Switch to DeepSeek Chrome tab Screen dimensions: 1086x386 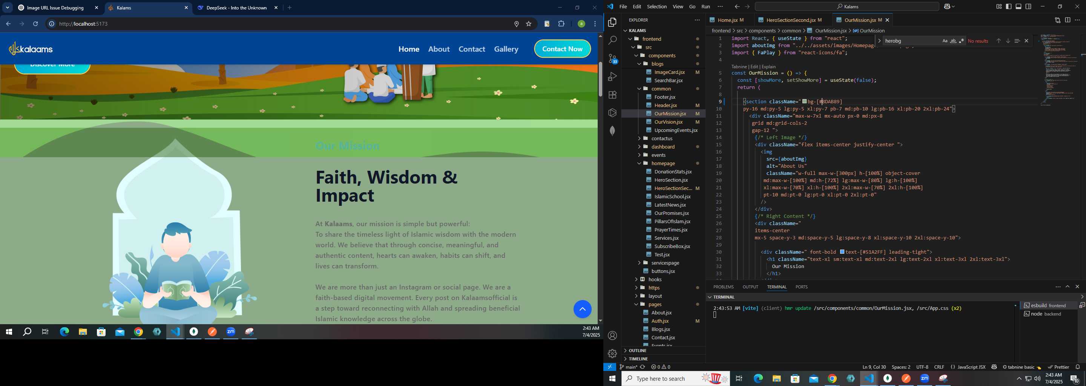(x=236, y=8)
